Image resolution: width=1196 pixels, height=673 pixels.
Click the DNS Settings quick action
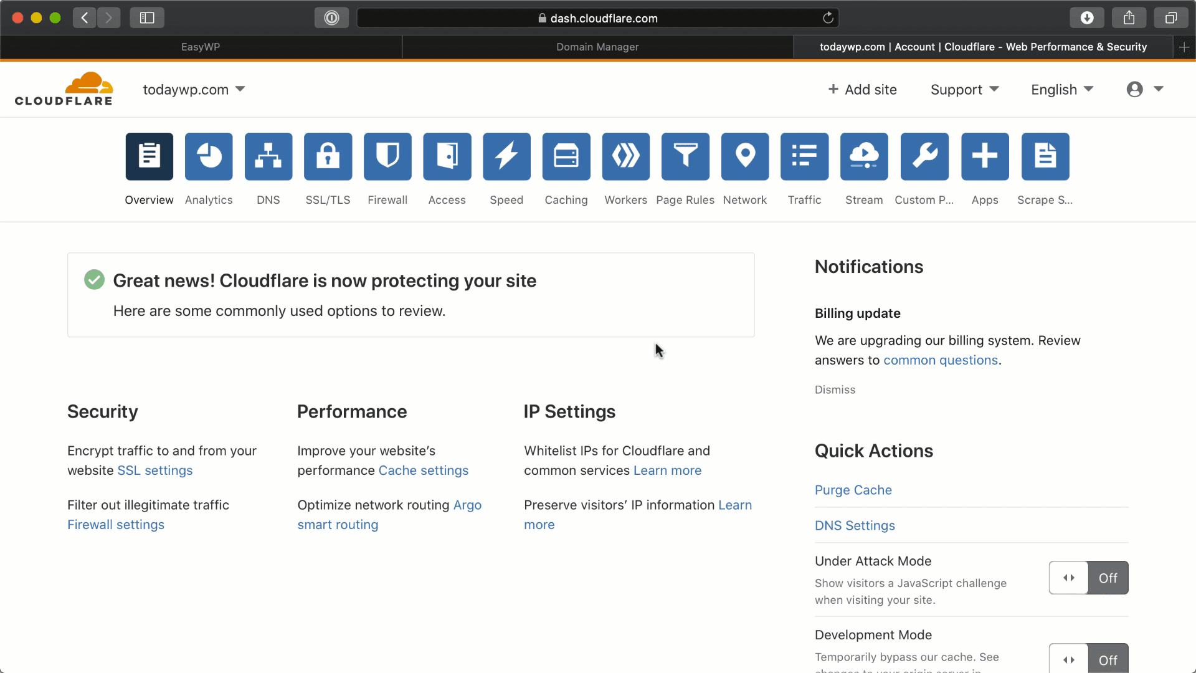(x=855, y=525)
